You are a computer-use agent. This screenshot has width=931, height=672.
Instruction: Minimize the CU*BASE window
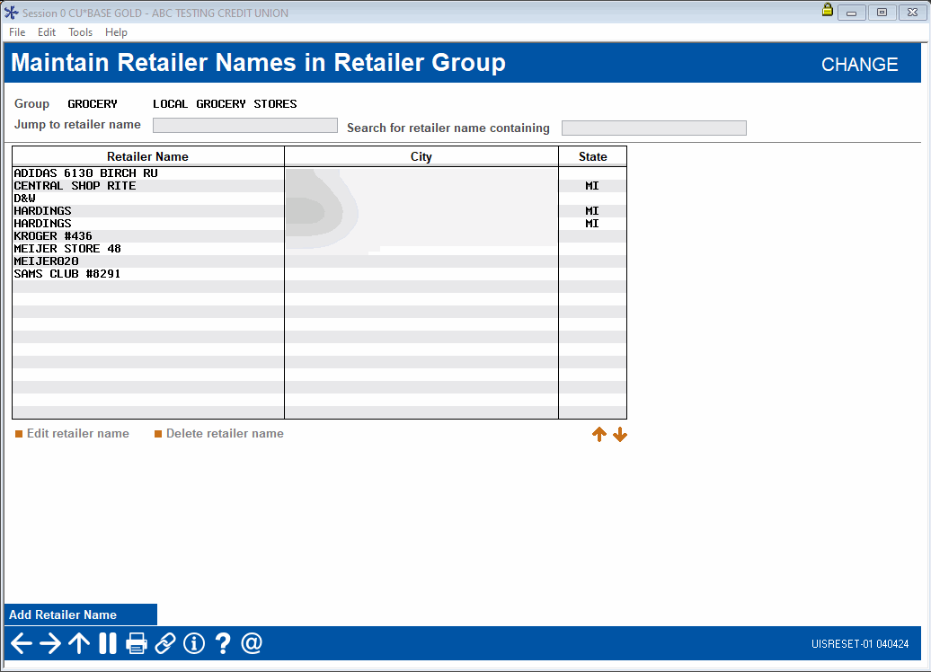click(x=851, y=13)
